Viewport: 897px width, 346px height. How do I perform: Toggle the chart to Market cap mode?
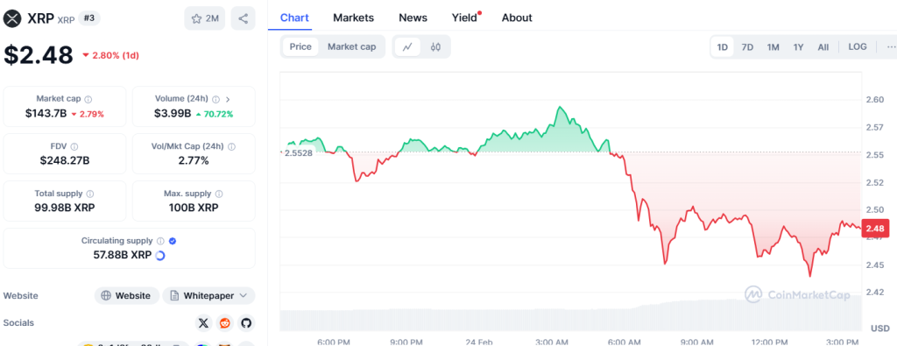click(352, 47)
